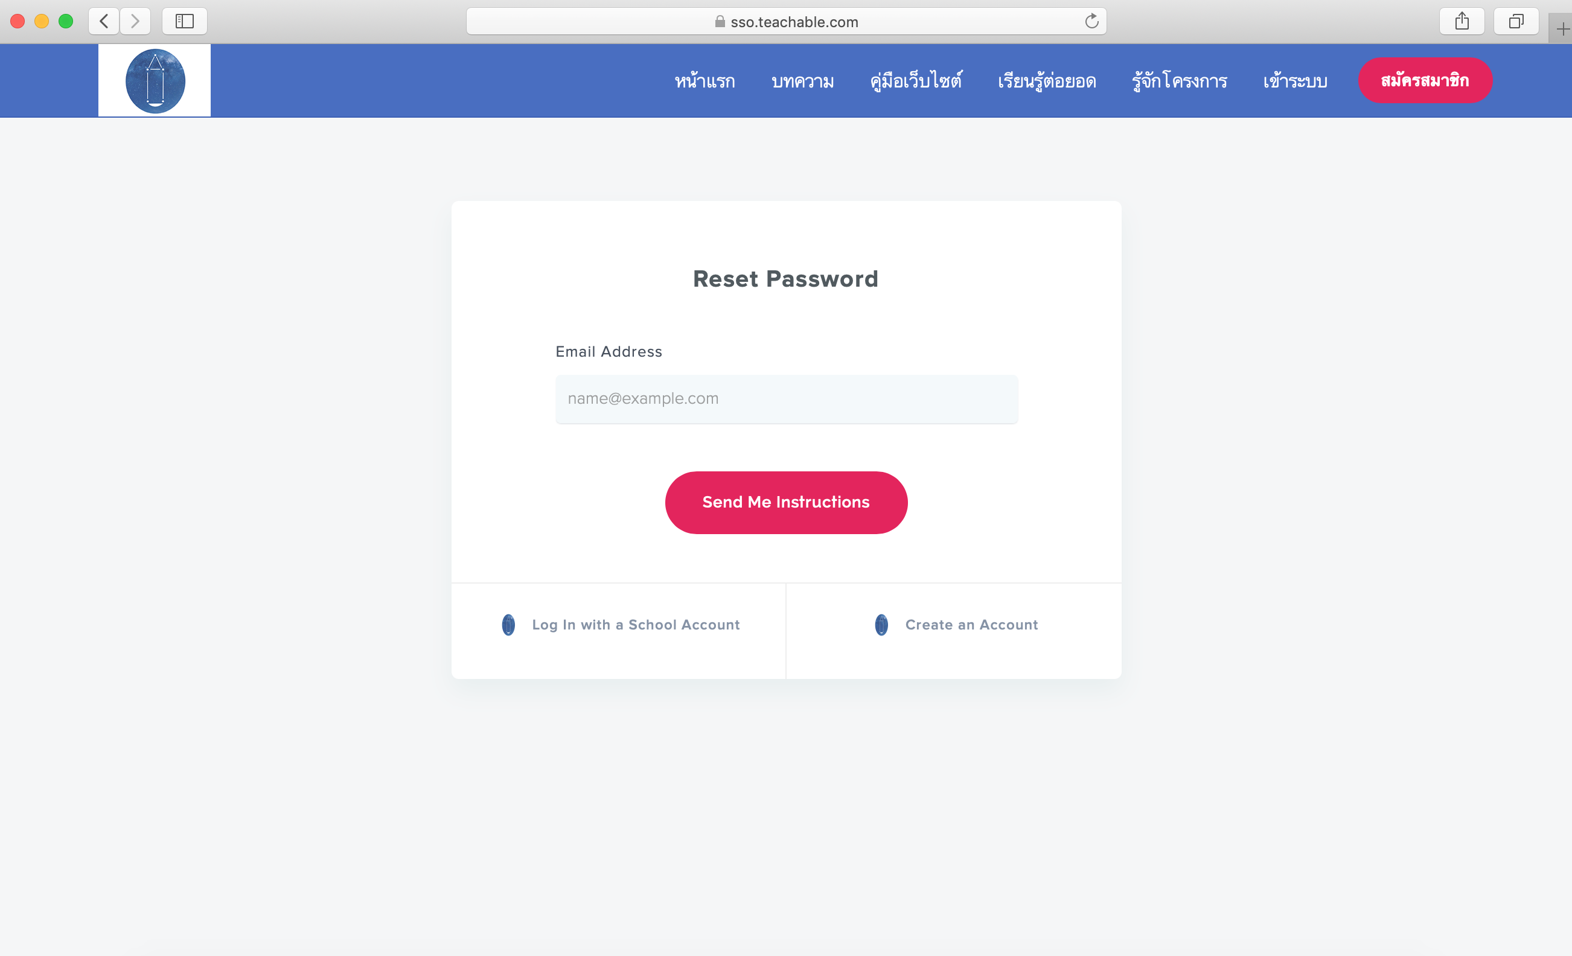This screenshot has height=956, width=1572.
Task: Show all tabs overview icon
Action: (1516, 21)
